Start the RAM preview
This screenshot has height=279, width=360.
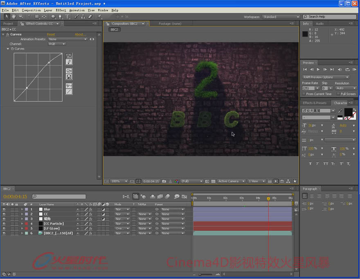pos(355,70)
